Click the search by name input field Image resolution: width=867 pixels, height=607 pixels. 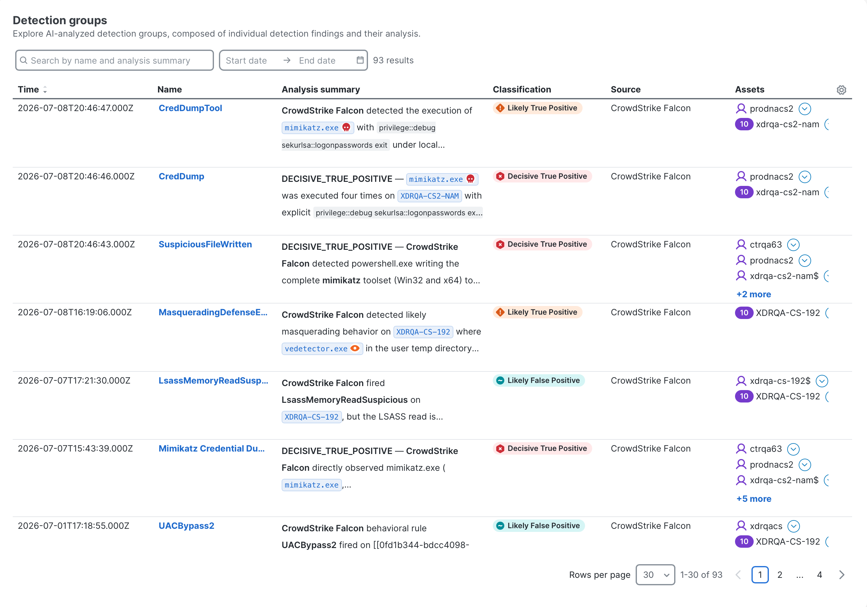114,61
